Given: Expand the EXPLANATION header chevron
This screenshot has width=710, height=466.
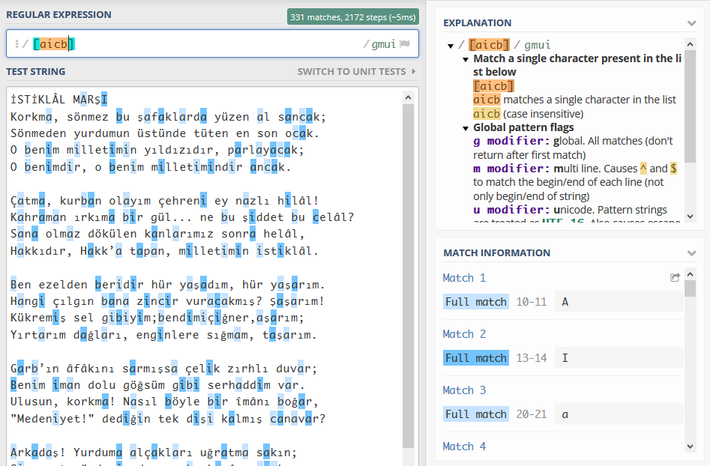Looking at the screenshot, I should pos(691,22).
